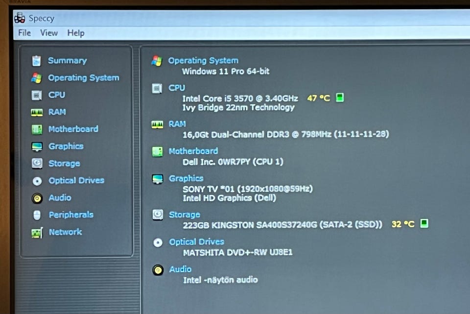The height and width of the screenshot is (314, 470).
Task: Click 'MATSHITA DVD+-RW UJ8E1' text
Action: click(238, 252)
